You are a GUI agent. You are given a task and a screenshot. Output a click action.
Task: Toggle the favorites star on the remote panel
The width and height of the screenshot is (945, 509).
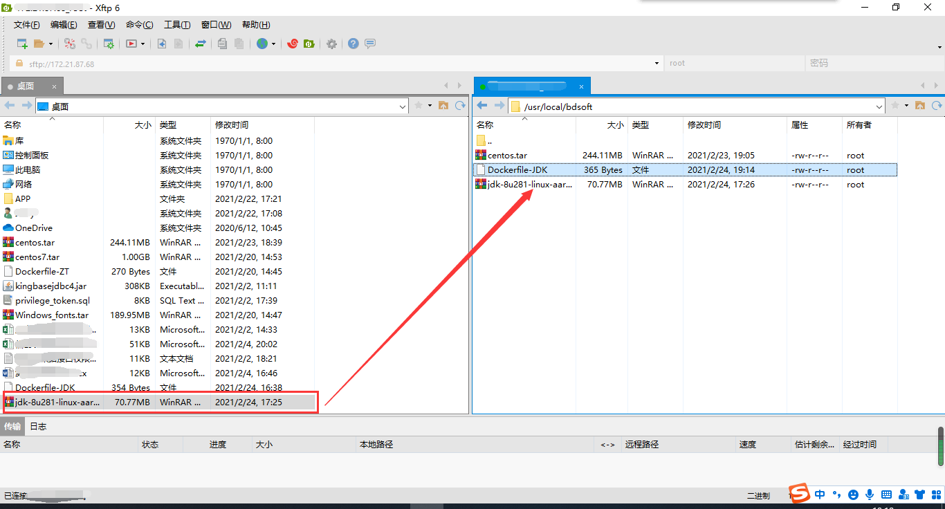coord(894,106)
